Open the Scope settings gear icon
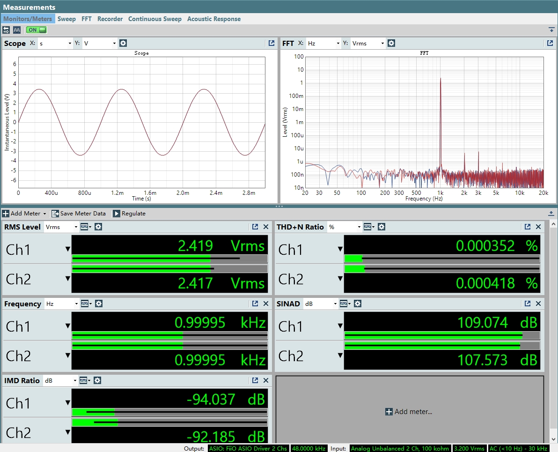This screenshot has width=558, height=452. click(123, 43)
